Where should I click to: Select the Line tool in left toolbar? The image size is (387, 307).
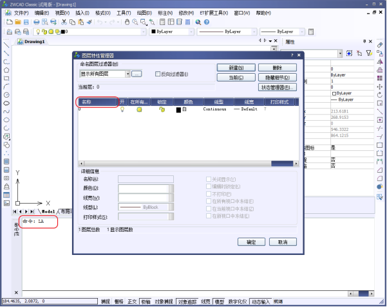tap(6, 45)
